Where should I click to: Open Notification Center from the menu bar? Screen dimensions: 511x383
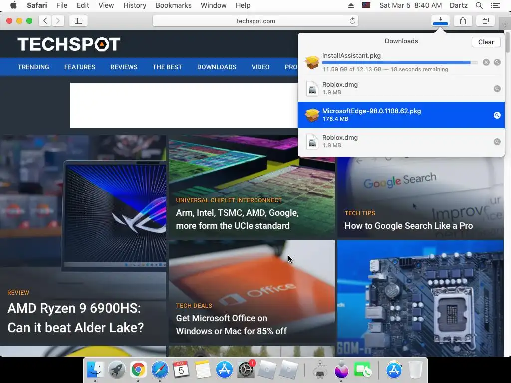pyautogui.click(x=495, y=5)
